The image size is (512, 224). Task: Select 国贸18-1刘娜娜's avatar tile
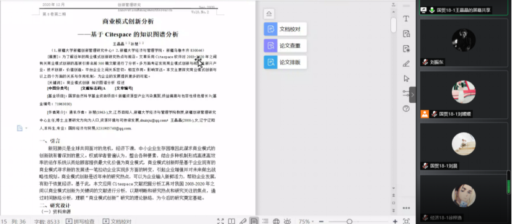[x=464, y=95]
